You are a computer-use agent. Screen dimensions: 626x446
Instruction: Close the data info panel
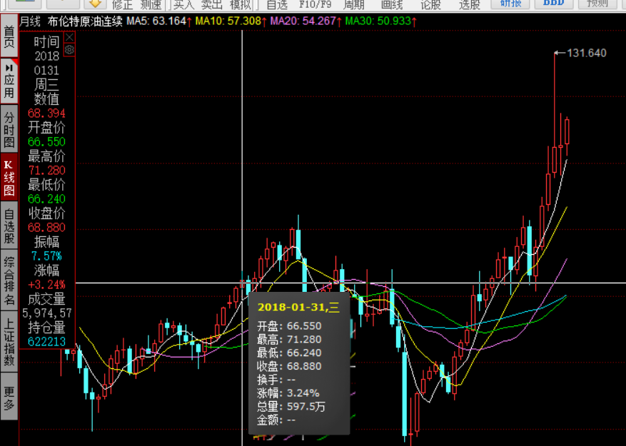(x=69, y=36)
